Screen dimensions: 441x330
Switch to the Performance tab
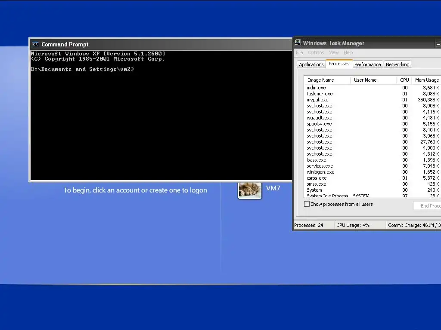[368, 64]
